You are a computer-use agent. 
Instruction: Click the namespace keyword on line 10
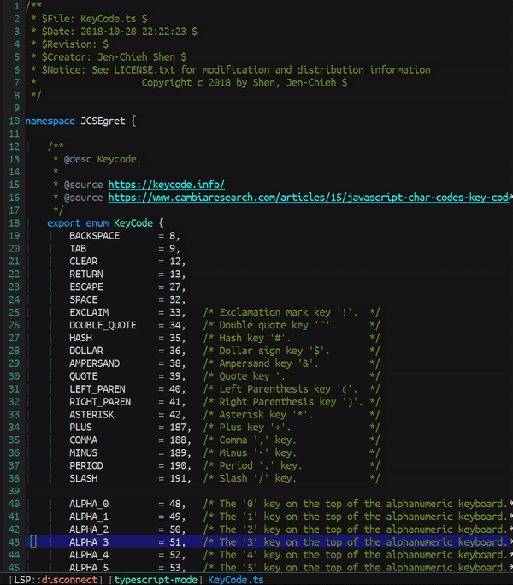coord(50,121)
